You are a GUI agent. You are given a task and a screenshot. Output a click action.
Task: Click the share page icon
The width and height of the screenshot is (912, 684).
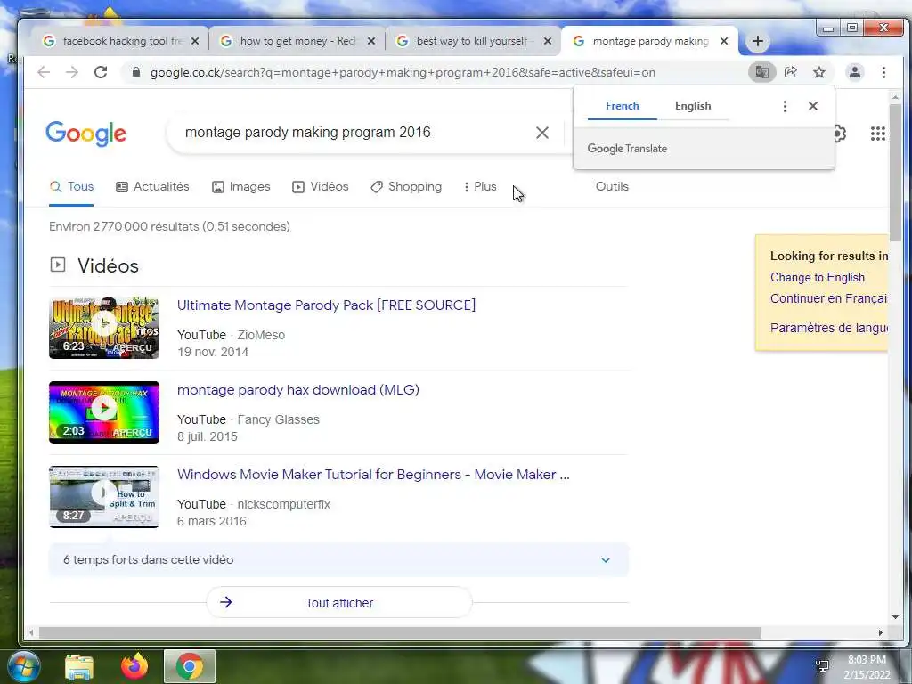coord(791,72)
